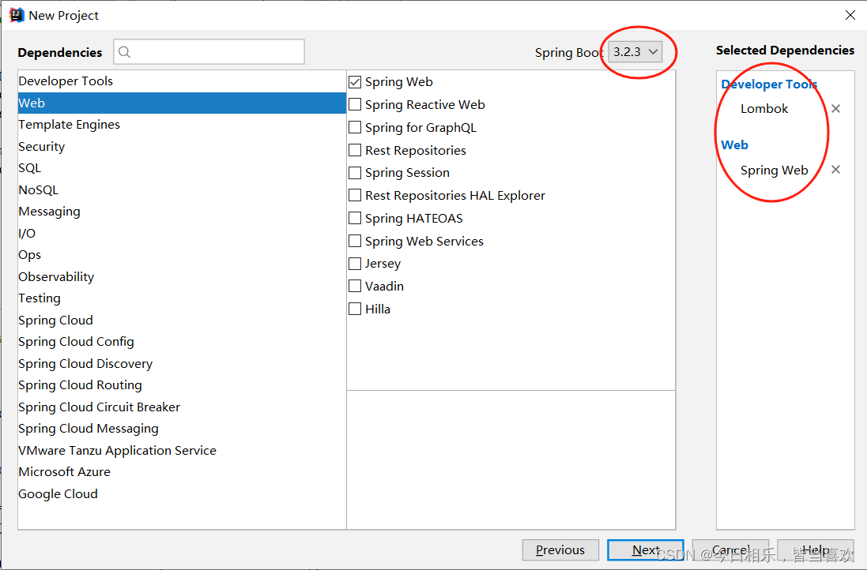Select Spring Cloud Routing category
Viewport: 867px width, 570px height.
pyautogui.click(x=182, y=385)
